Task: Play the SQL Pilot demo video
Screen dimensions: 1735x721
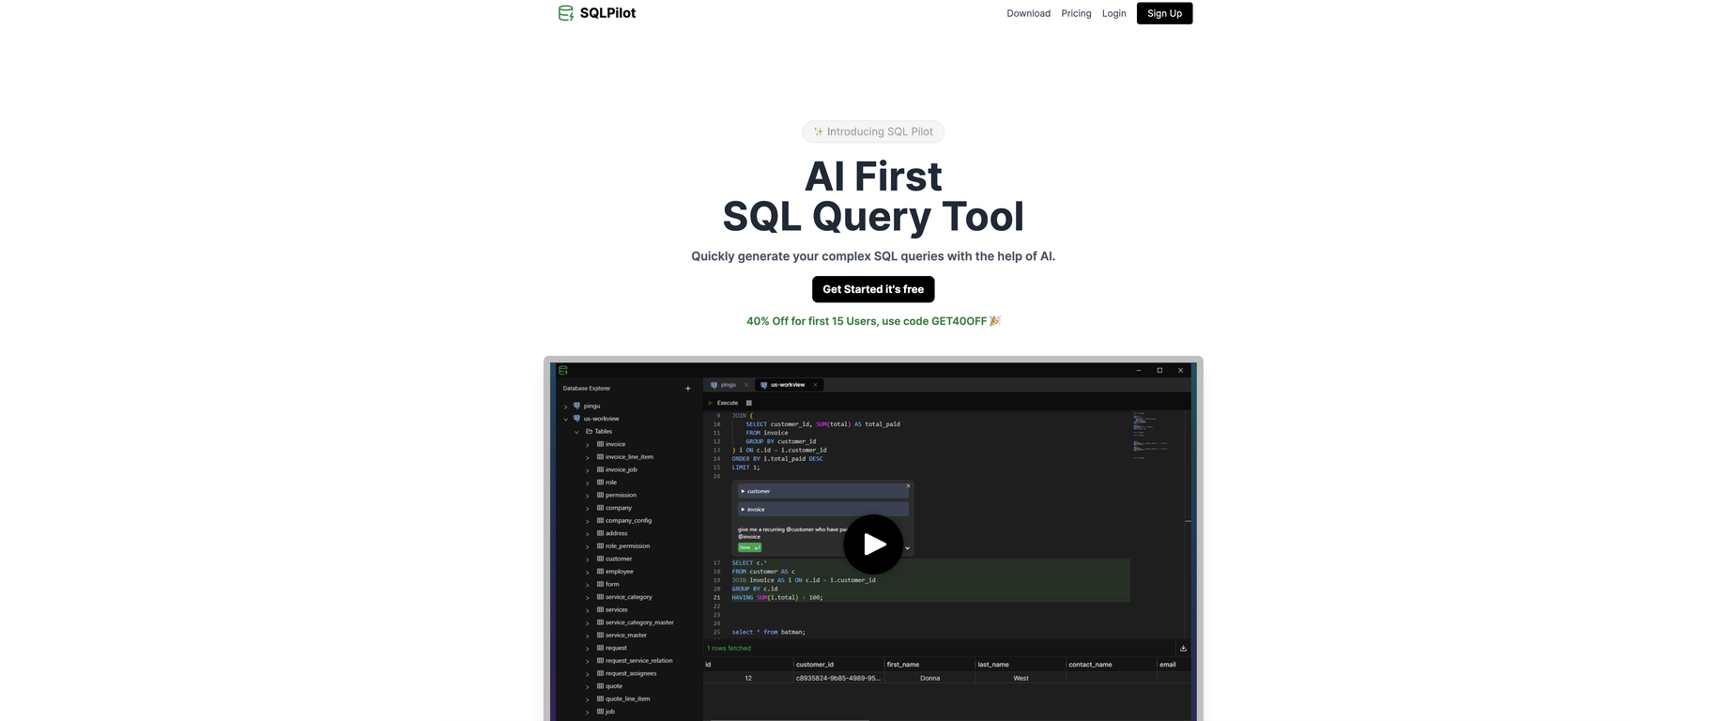Action: pyautogui.click(x=873, y=544)
